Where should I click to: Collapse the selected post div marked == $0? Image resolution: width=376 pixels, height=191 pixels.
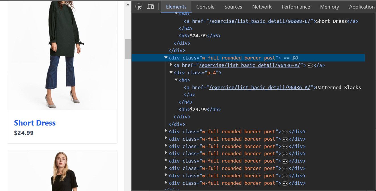tap(166, 58)
